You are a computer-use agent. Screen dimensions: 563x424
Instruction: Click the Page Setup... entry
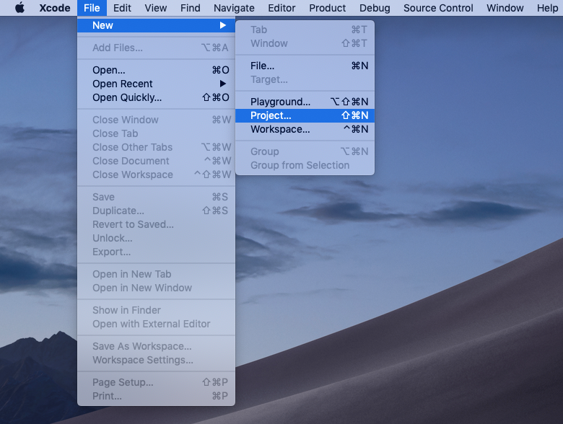pos(156,382)
